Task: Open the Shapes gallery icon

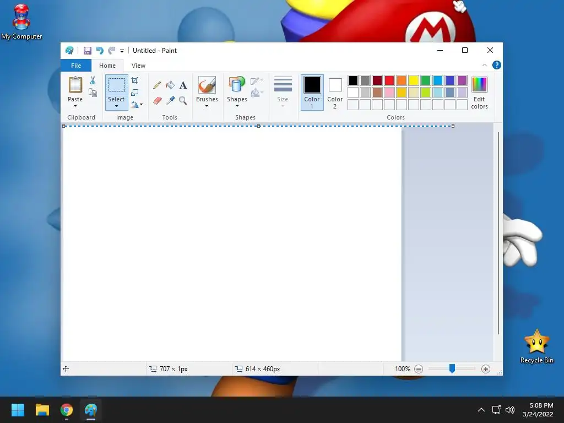Action: pyautogui.click(x=237, y=85)
